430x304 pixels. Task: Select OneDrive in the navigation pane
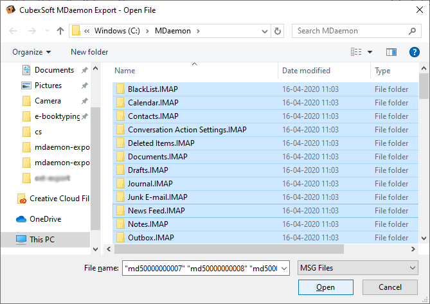45,219
